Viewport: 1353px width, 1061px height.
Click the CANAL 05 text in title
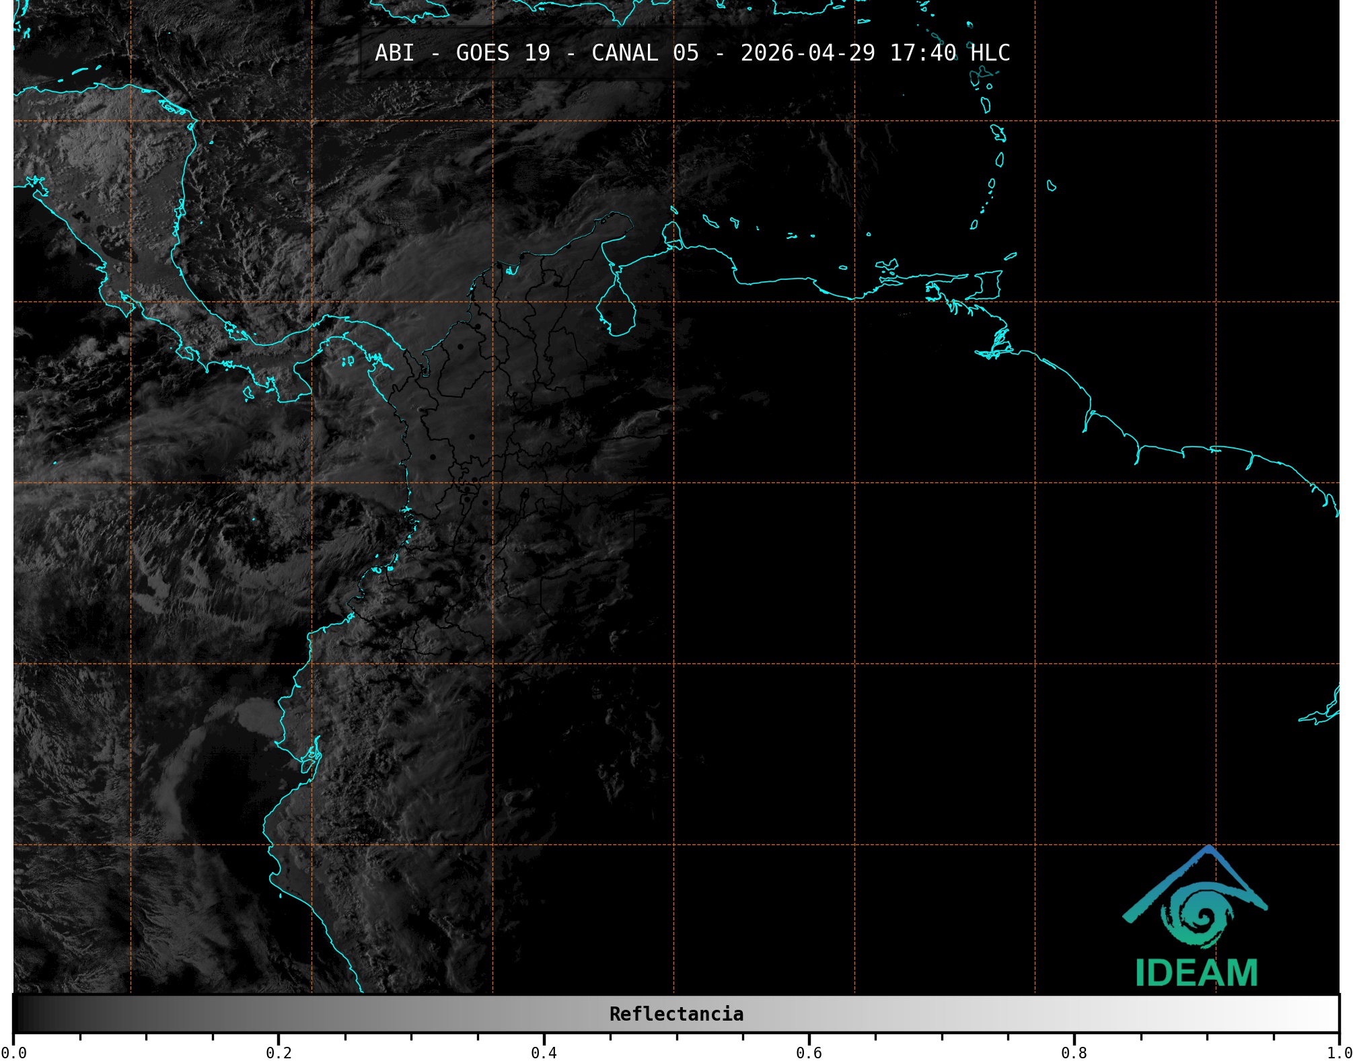(x=645, y=52)
